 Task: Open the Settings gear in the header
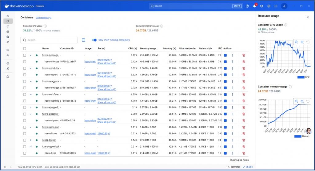tap(269, 6)
